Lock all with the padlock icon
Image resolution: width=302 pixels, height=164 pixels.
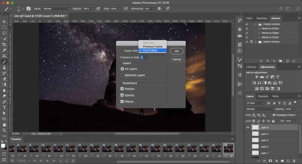coord(273,121)
